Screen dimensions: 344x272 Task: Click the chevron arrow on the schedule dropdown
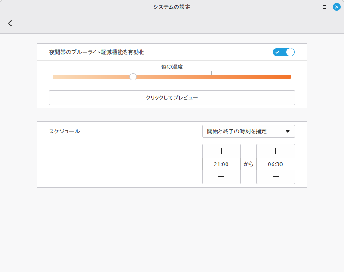tap(288, 131)
